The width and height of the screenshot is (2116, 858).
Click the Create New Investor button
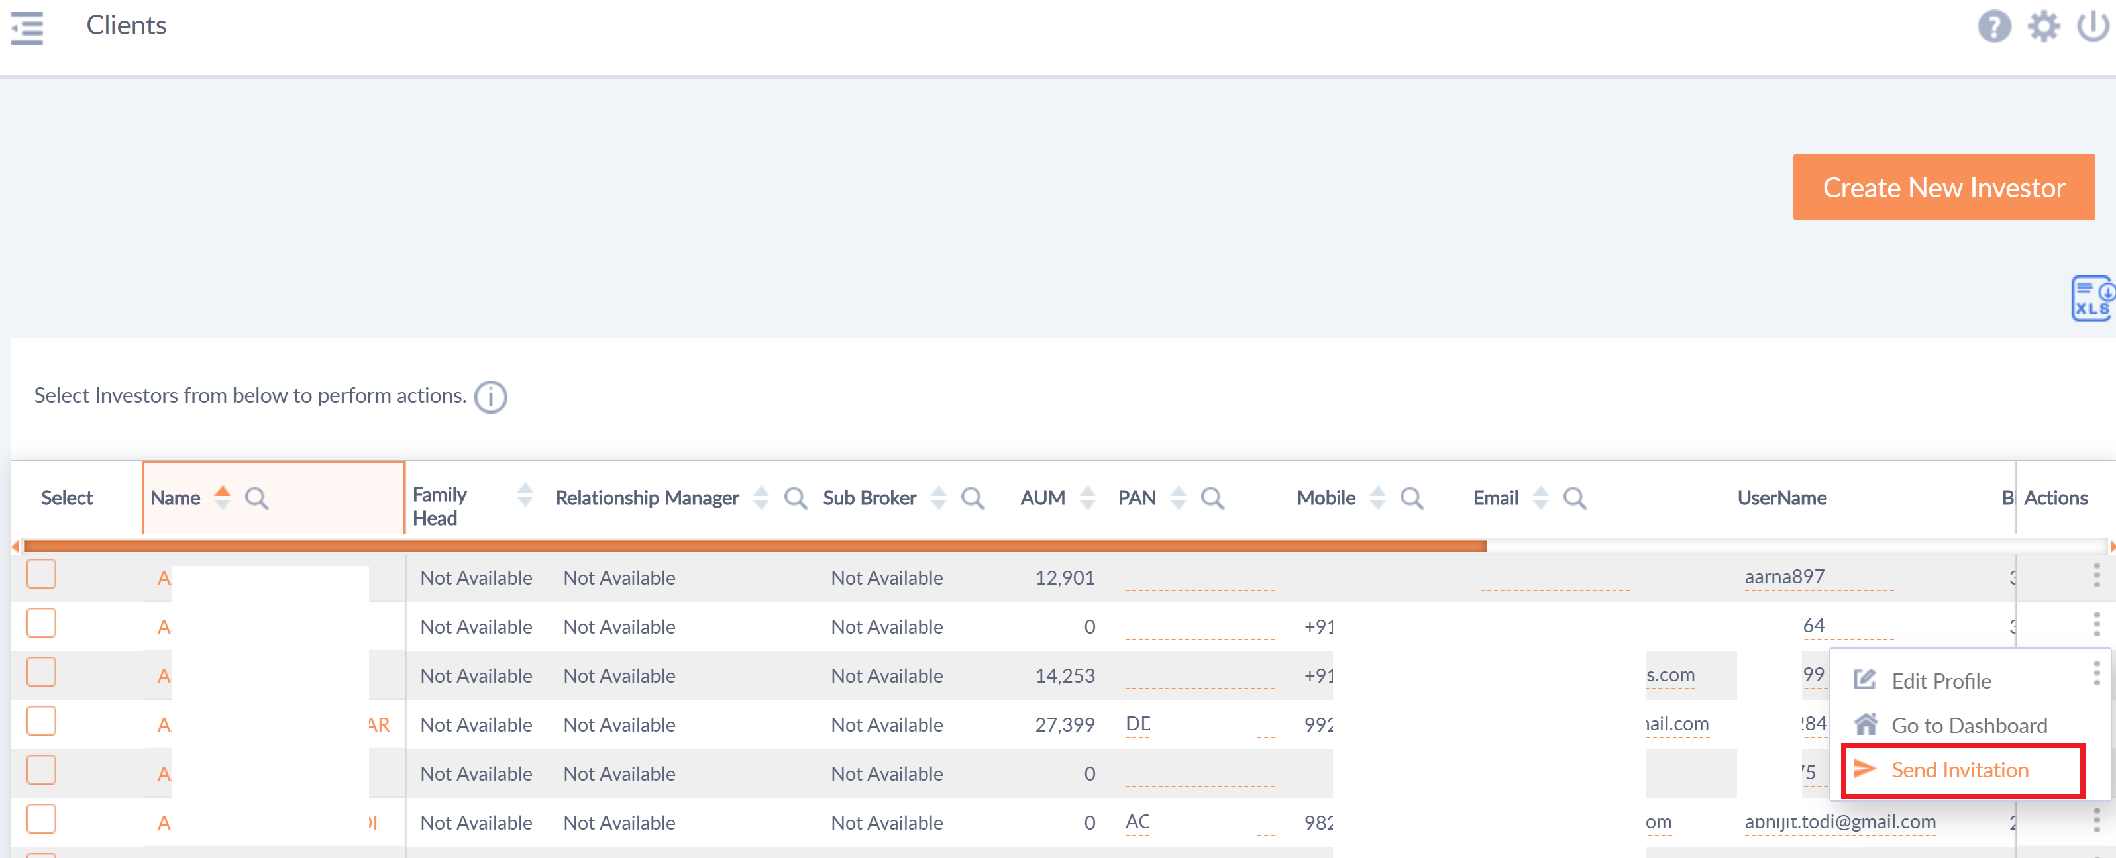click(x=1942, y=187)
